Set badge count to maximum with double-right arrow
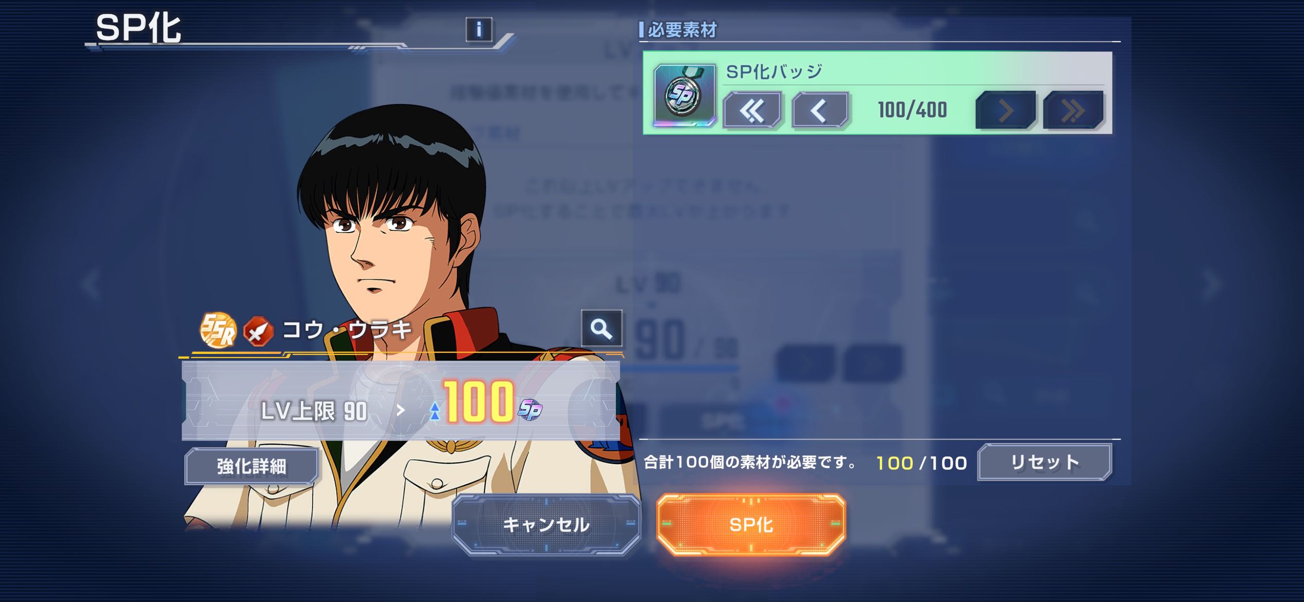The image size is (1304, 602). (x=1073, y=110)
